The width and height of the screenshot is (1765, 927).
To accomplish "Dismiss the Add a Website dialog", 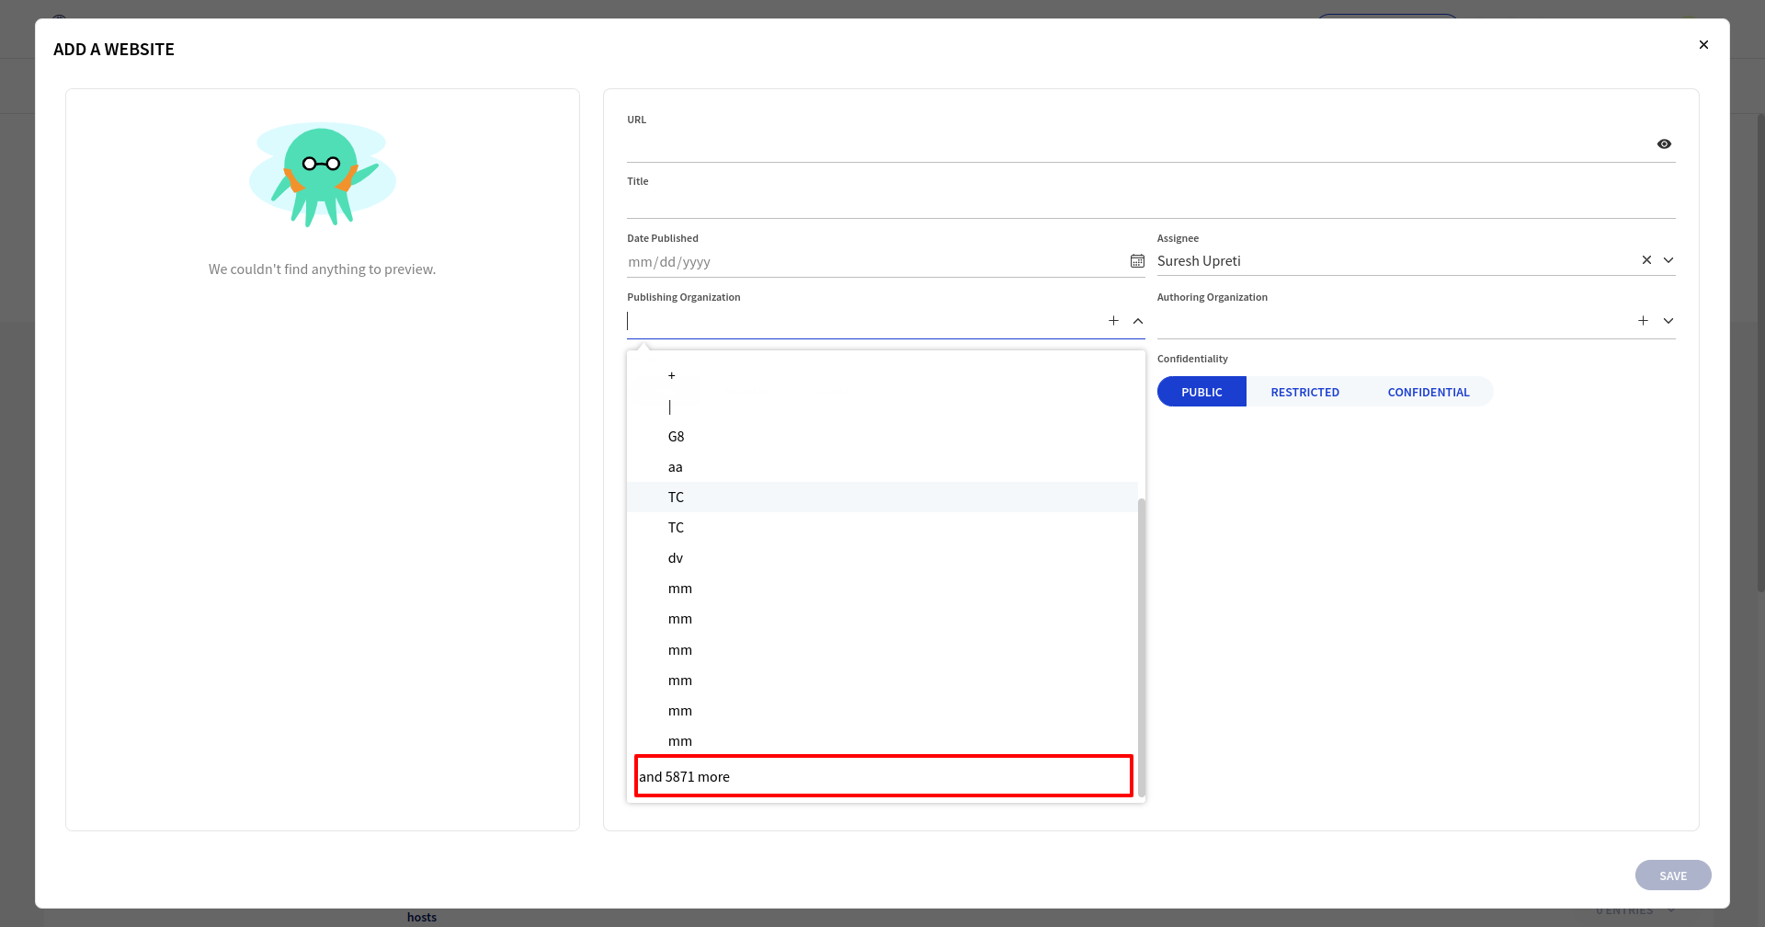I will click(1703, 44).
